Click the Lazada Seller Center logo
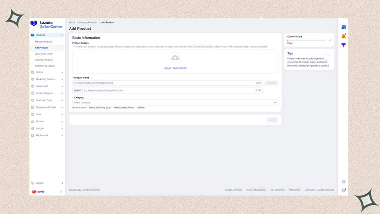This screenshot has height=214, width=380. (46, 25)
